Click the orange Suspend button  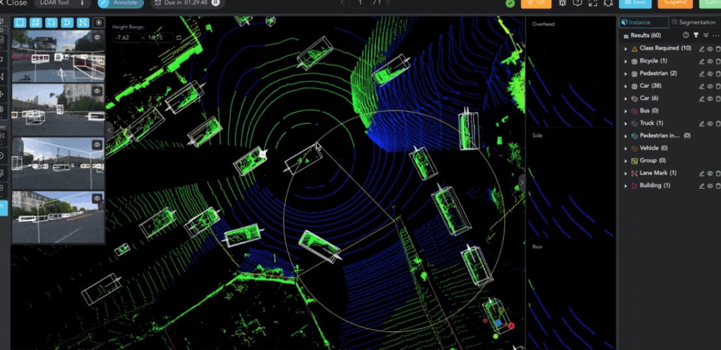click(675, 3)
